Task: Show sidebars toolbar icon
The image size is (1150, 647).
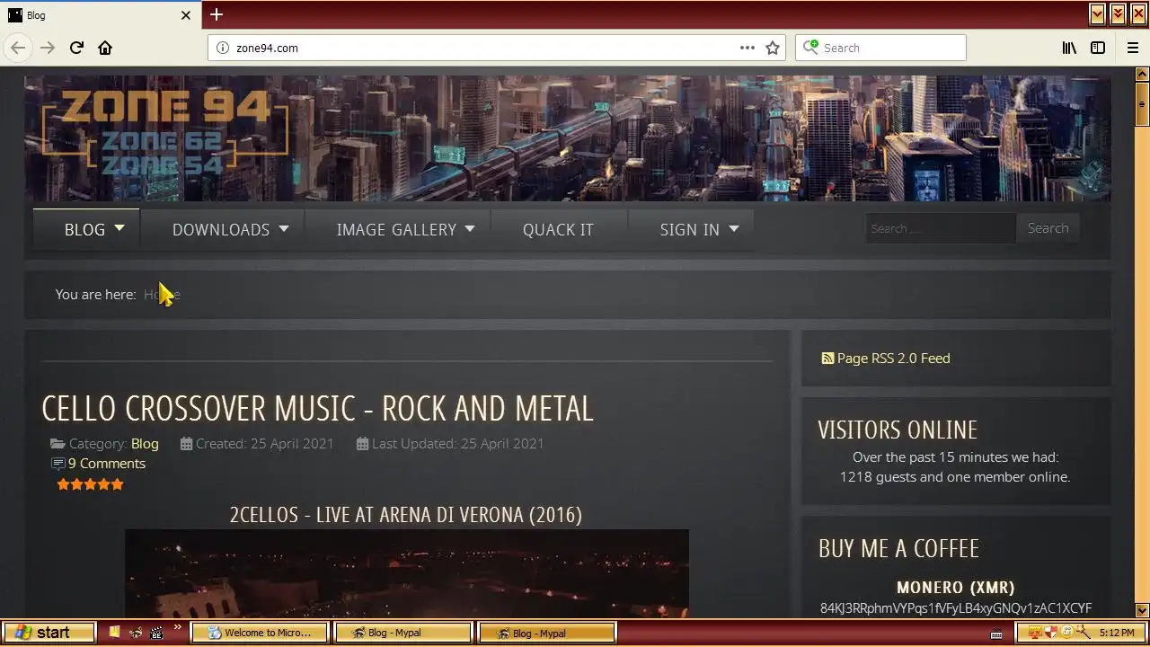Action: tap(1098, 48)
